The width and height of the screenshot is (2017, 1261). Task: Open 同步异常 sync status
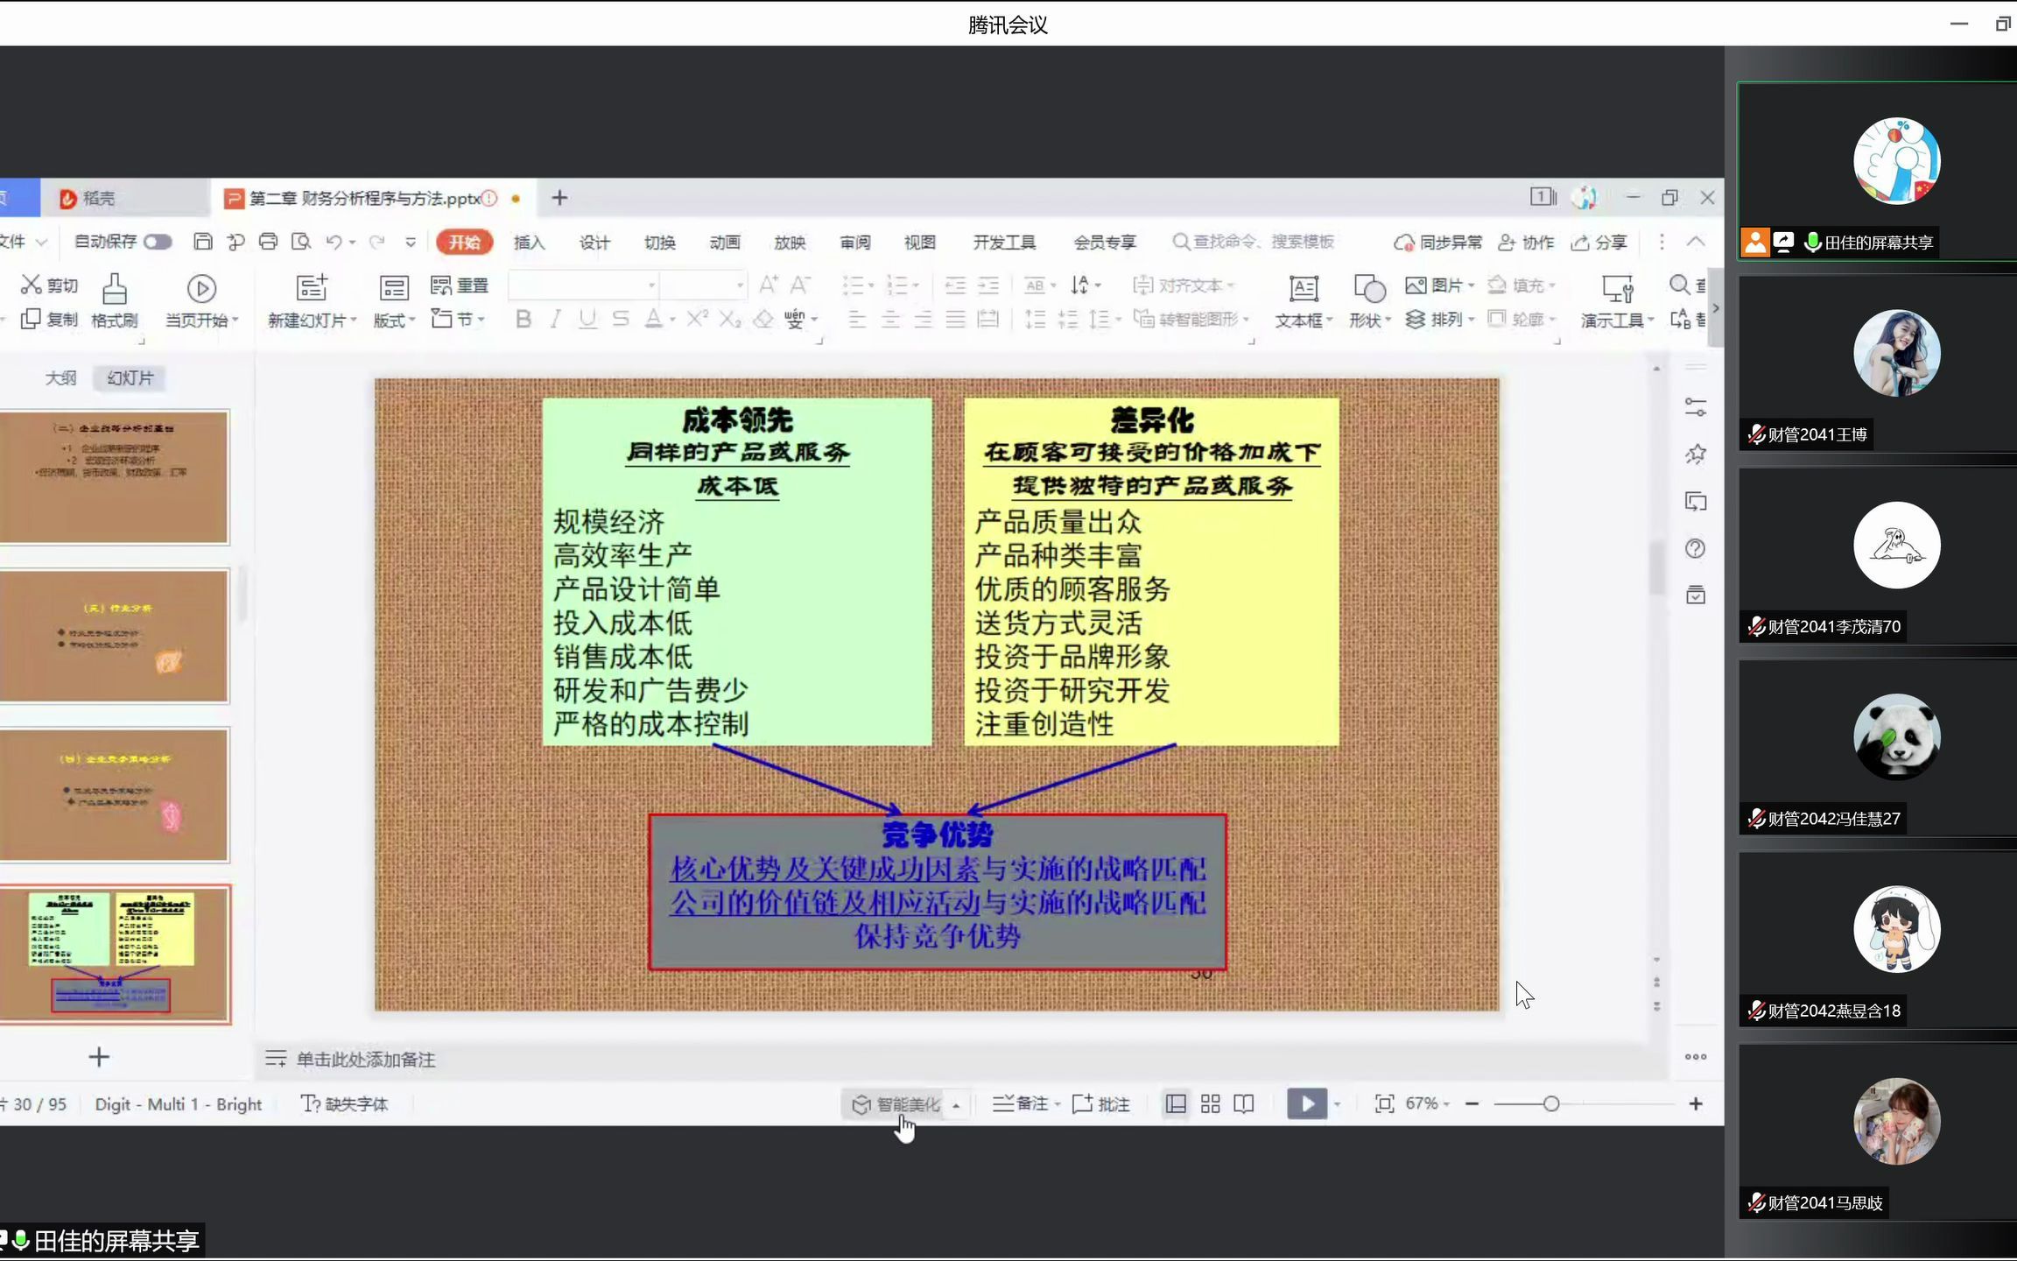[1438, 242]
